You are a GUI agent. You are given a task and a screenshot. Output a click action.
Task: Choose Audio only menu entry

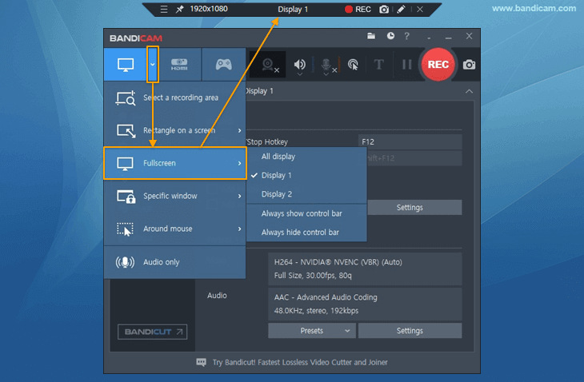tap(175, 262)
